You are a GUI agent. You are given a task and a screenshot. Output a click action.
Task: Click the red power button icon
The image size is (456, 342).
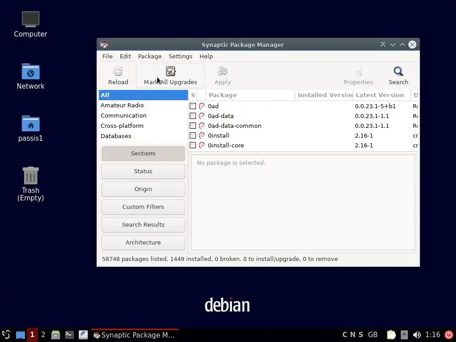point(449,335)
